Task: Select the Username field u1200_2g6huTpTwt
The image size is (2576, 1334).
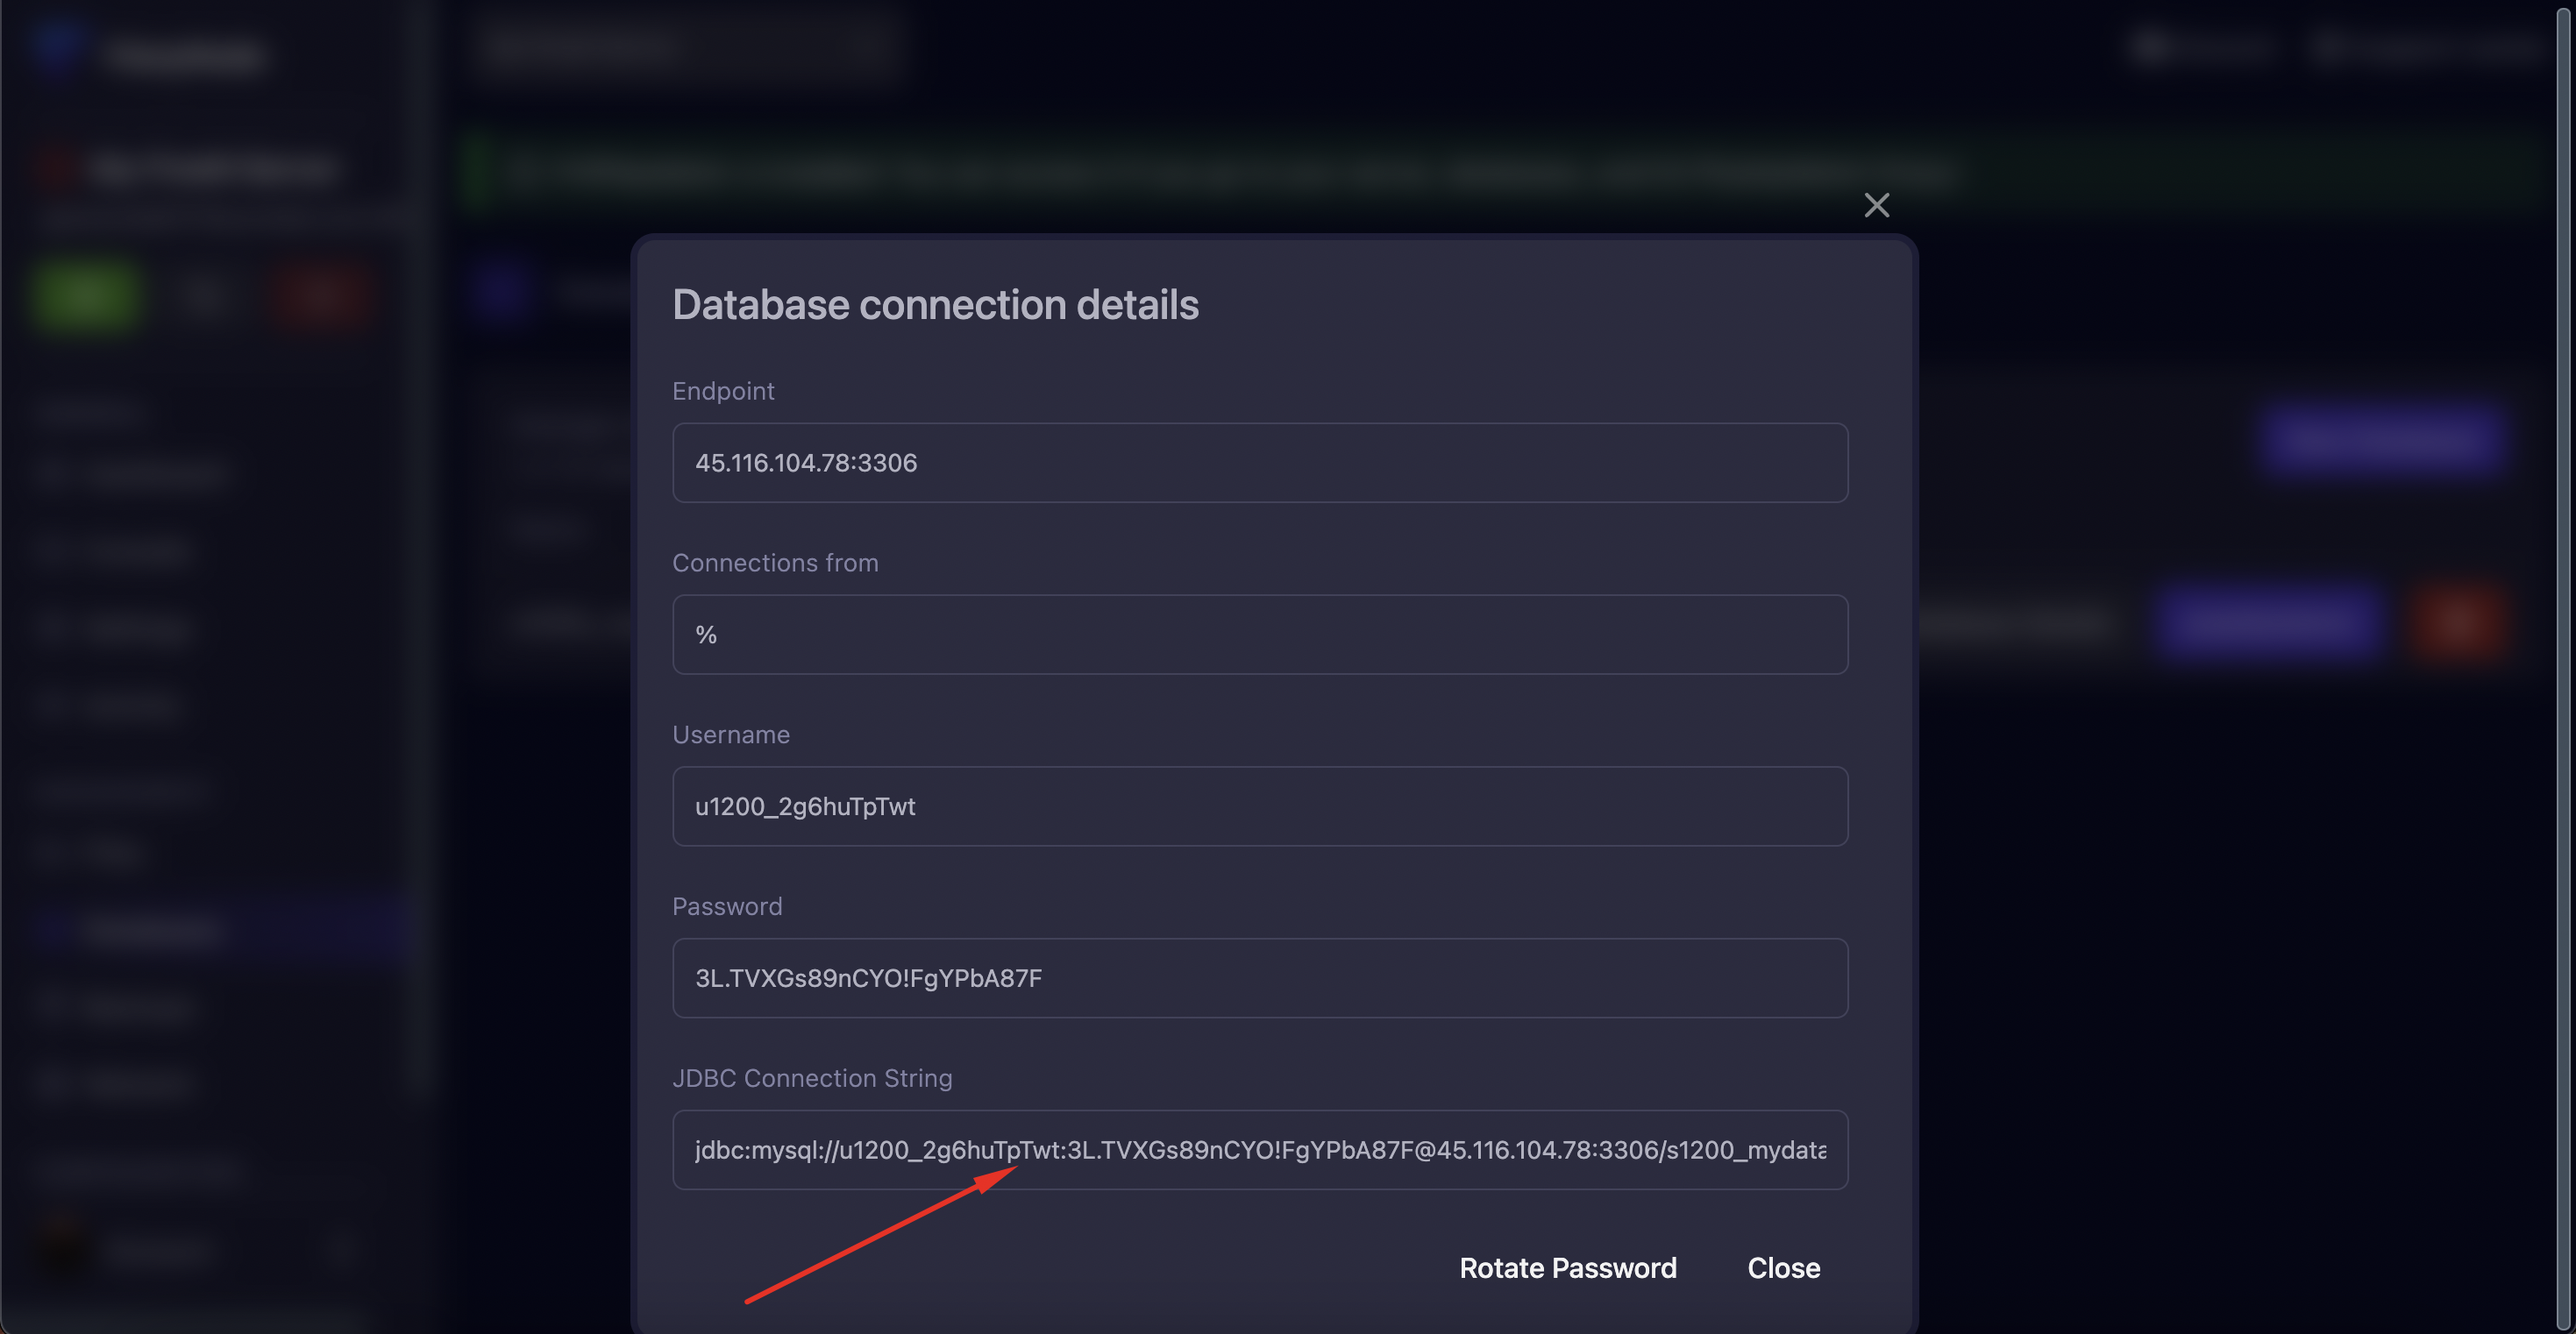Action: (x=1259, y=807)
